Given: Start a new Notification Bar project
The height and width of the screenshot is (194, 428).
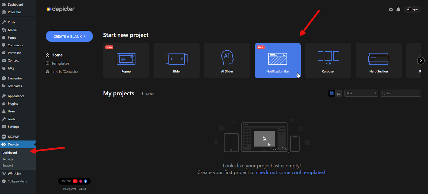Looking at the screenshot, I should tap(278, 60).
